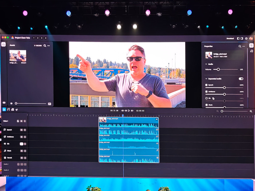Unmute the Sfx track
Viewport: 255px width, 191px height.
point(21,144)
